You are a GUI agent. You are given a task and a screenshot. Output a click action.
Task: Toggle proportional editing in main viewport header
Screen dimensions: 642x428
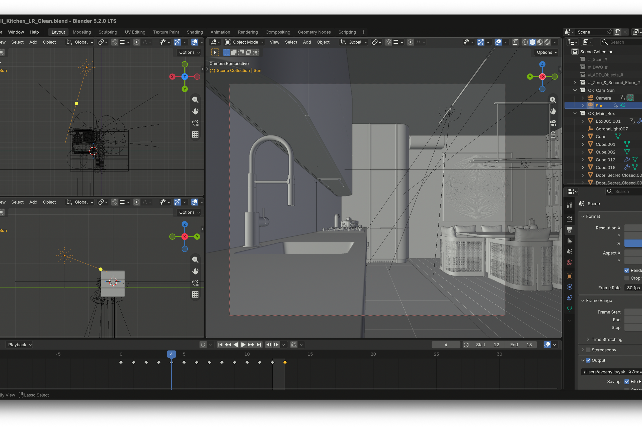pos(410,42)
